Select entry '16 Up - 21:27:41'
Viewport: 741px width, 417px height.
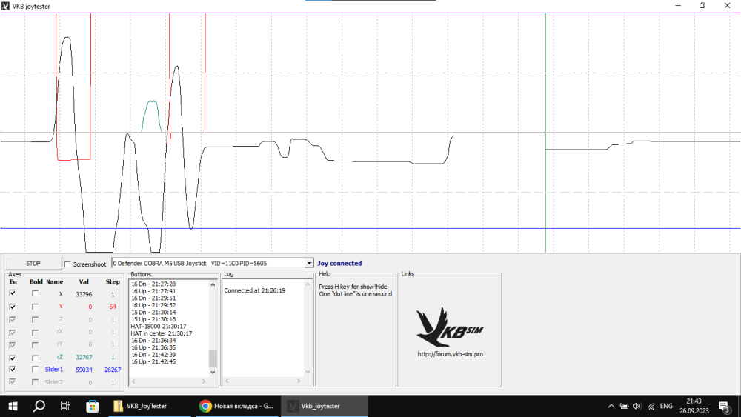[153, 291]
